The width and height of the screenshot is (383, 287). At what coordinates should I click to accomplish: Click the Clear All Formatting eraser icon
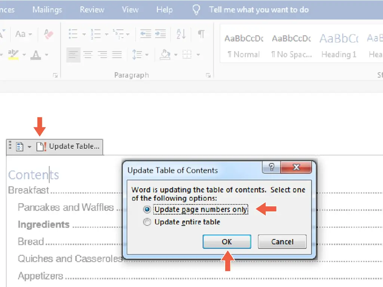point(48,34)
